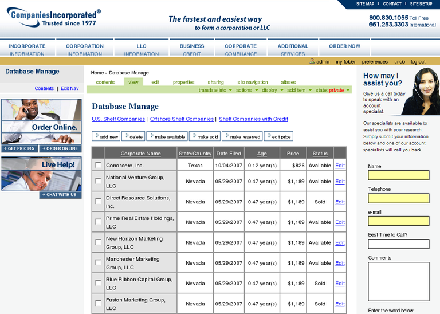Screen dimensions: 440x314
Task: Sort table by Age column
Action: [262, 154]
